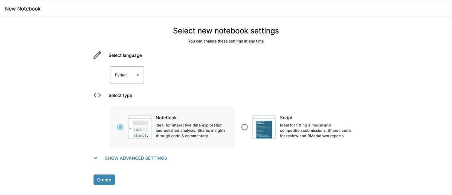
Task: Open the language dropdown arrow
Action: click(138, 75)
